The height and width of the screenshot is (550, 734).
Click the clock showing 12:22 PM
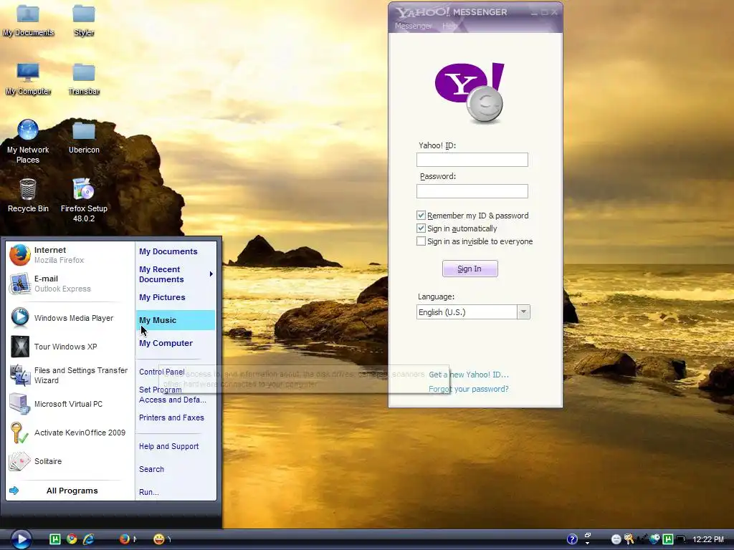click(708, 540)
